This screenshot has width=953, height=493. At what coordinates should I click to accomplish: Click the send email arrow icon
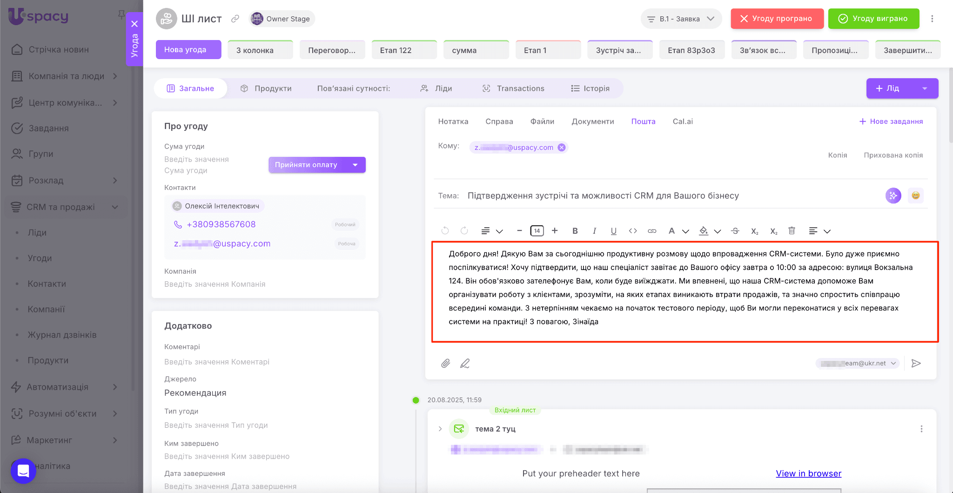click(916, 364)
